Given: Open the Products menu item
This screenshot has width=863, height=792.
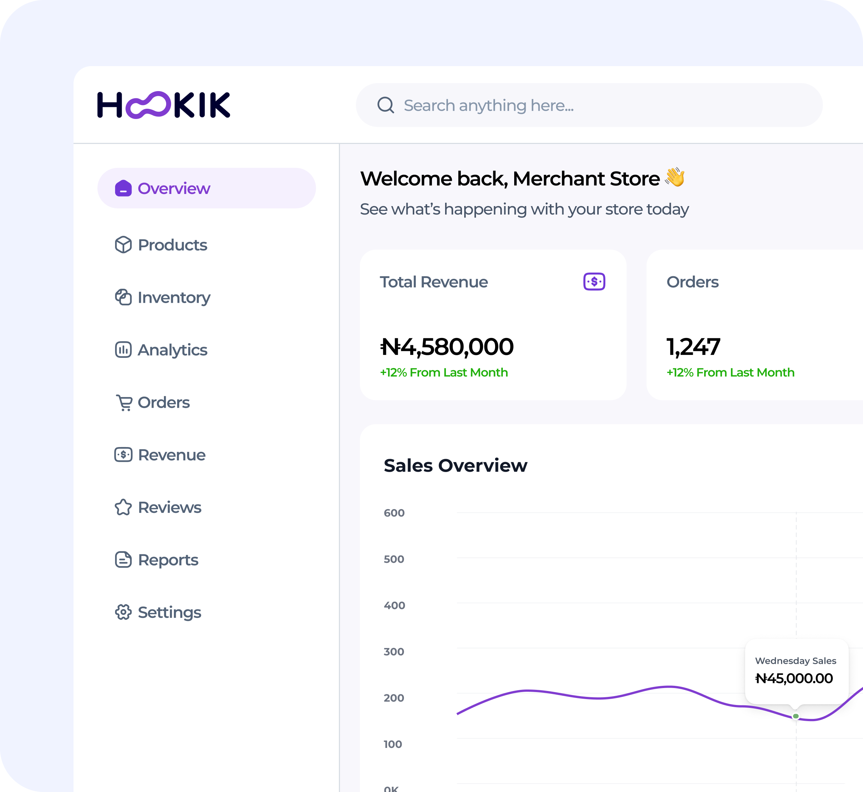Looking at the screenshot, I should (172, 245).
